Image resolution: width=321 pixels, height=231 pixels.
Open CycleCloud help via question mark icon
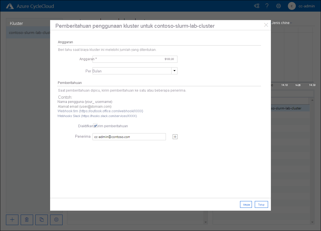(267, 6)
